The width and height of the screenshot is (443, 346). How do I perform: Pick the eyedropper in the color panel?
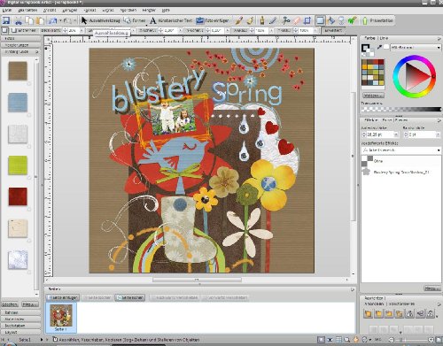tap(379, 47)
